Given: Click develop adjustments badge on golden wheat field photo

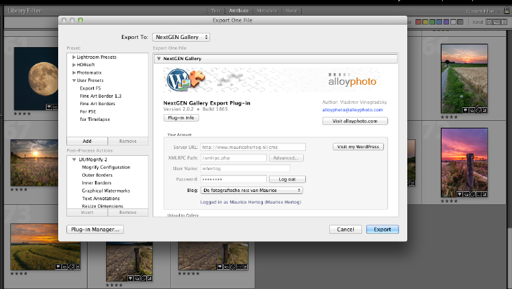Looking at the screenshot, I should 77,267.
